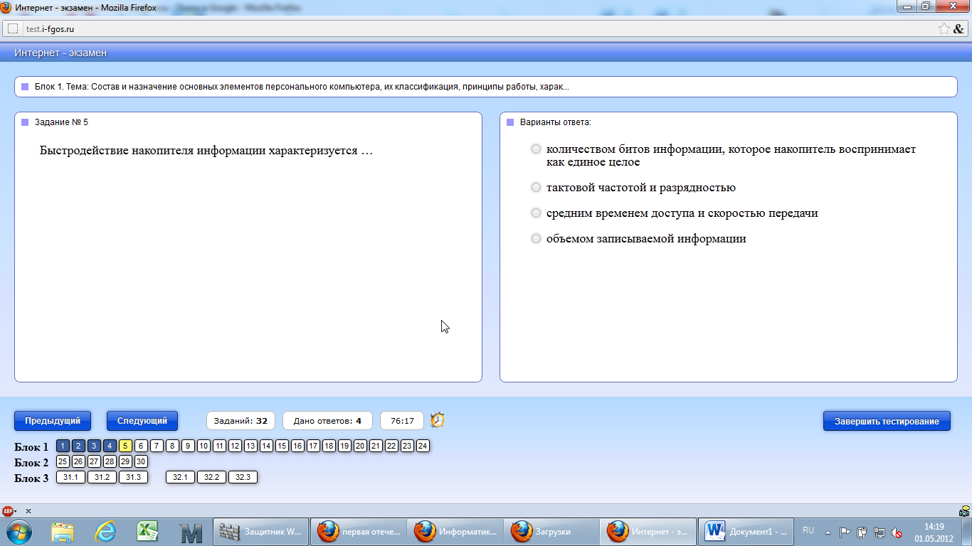This screenshot has height=546, width=972.
Task: Open the Windows Start menu
Action: click(19, 532)
